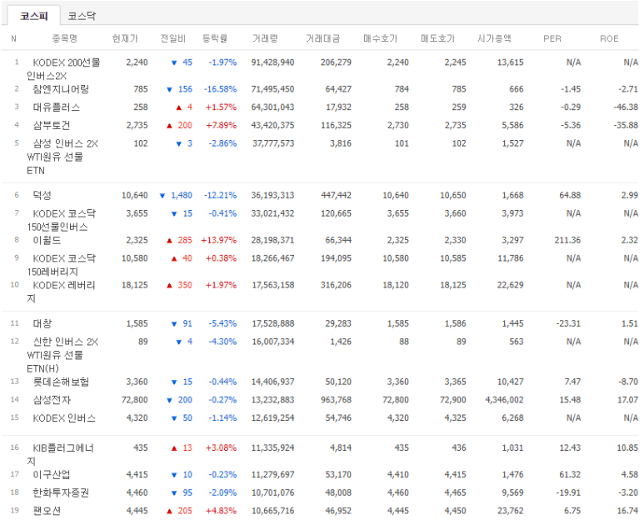This screenshot has height=520, width=644.
Task: Click the 덕성 stock link
Action: tap(42, 195)
